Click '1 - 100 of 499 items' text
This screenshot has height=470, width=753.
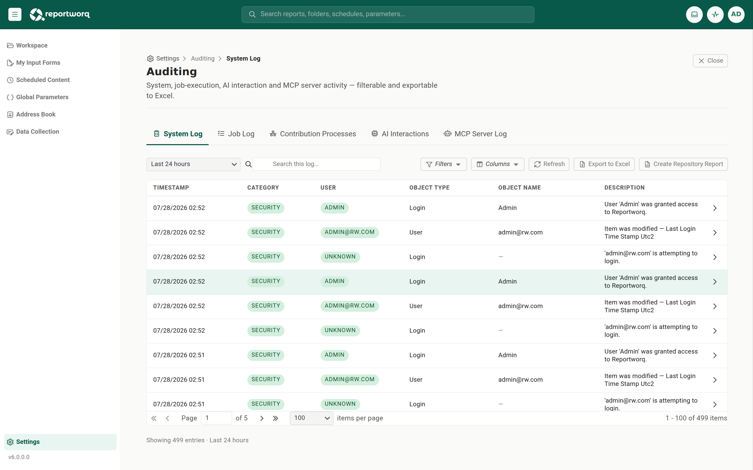pyautogui.click(x=696, y=418)
